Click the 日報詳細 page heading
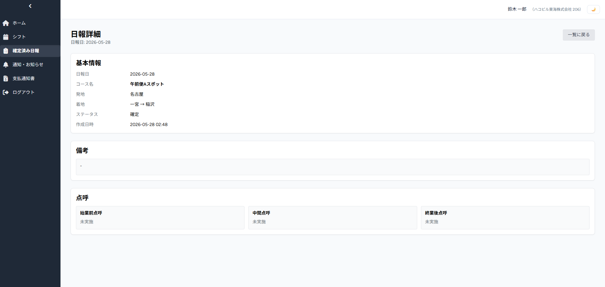This screenshot has width=605, height=287. 86,34
